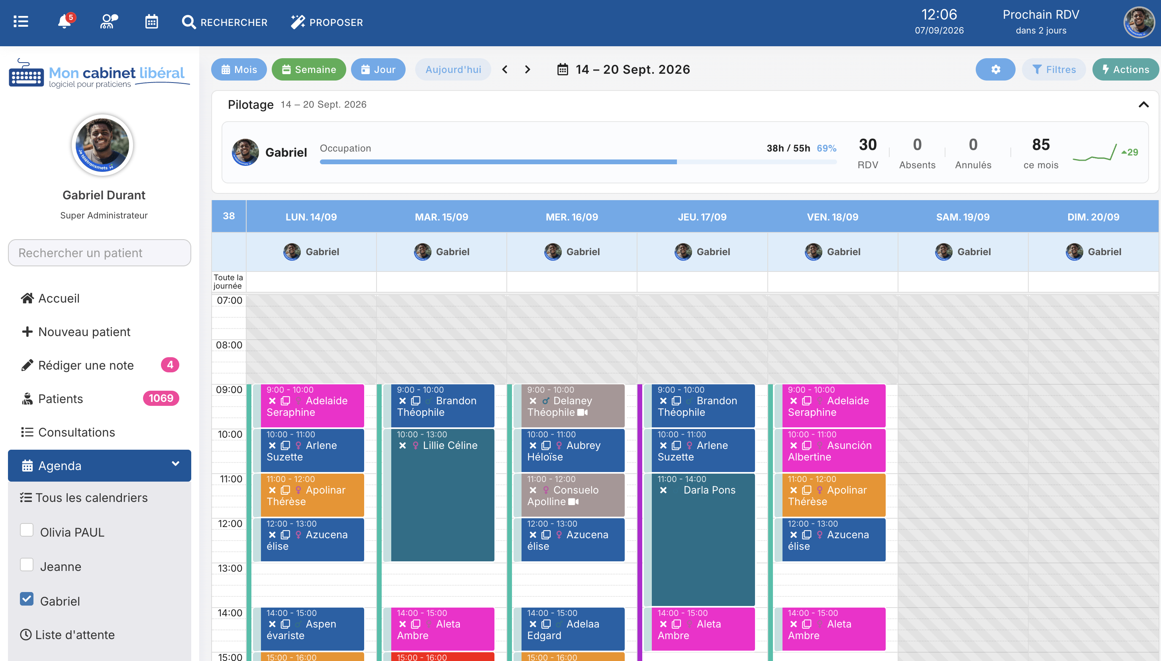
Task: Check the Olivia PAUL calendar checkbox
Action: (27, 530)
